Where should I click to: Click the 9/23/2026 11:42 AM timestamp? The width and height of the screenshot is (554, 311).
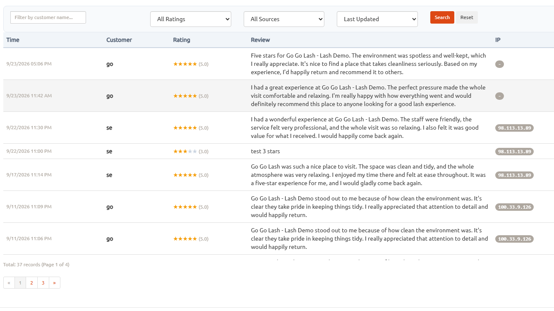pos(29,96)
